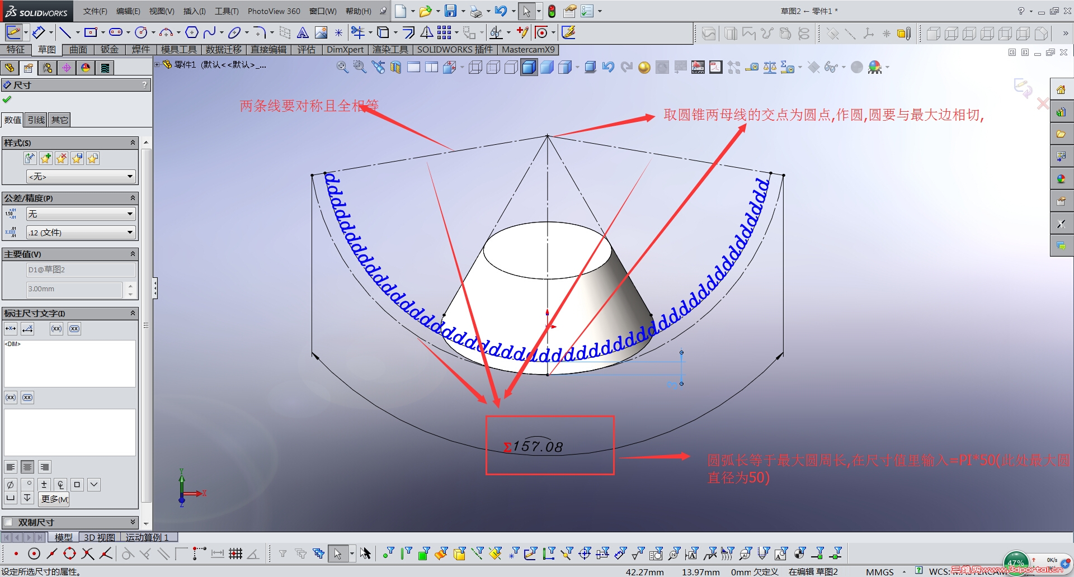Click in the 3.00mm primary value field
The image size is (1074, 577).
pyautogui.click(x=74, y=289)
